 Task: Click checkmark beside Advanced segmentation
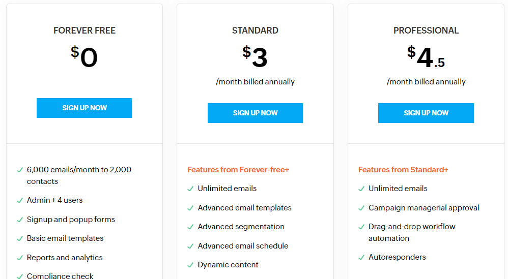[x=190, y=227]
